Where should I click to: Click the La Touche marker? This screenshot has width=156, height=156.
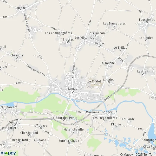pyautogui.click(x=108, y=66)
